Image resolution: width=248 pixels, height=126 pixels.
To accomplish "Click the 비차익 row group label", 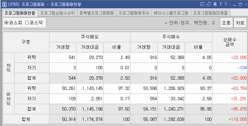I will pos(9,99).
